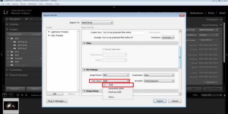The image size is (228, 114).
Task: Select Navigator FILL zoom option
Action: click(x=31, y=19)
